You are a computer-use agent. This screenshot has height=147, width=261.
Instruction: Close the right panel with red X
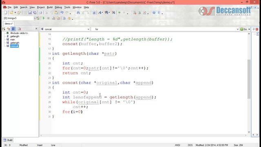[x=257, y=29]
